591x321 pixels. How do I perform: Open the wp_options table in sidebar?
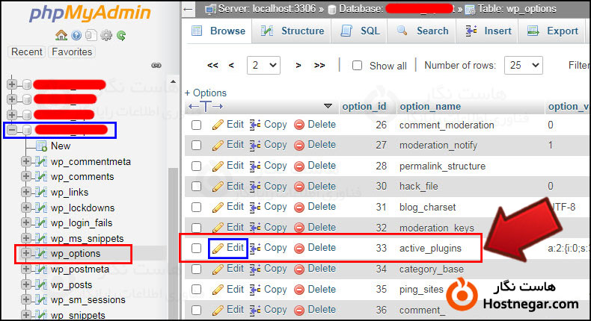(75, 254)
